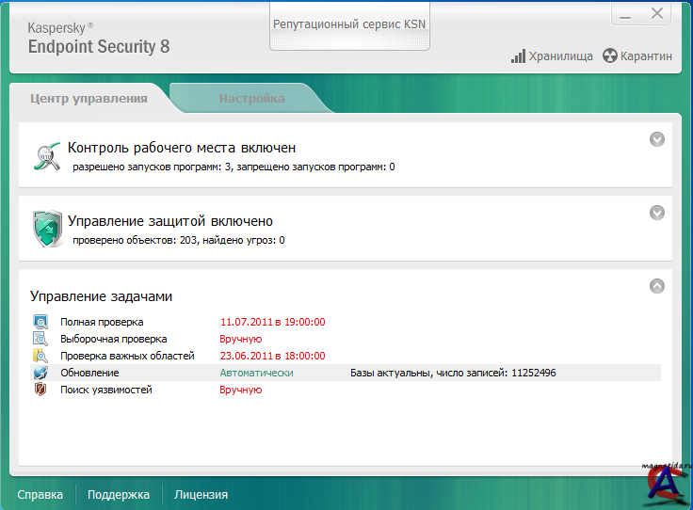Screen dimensions: 693x510
Task: Click Автоматически update mode link
Action: [x=256, y=373]
